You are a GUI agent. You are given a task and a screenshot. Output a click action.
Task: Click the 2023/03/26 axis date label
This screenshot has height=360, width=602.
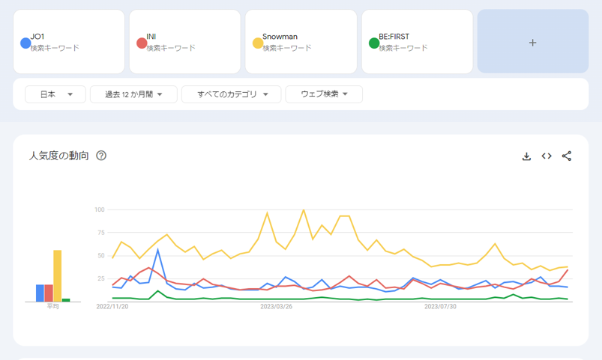[276, 307]
